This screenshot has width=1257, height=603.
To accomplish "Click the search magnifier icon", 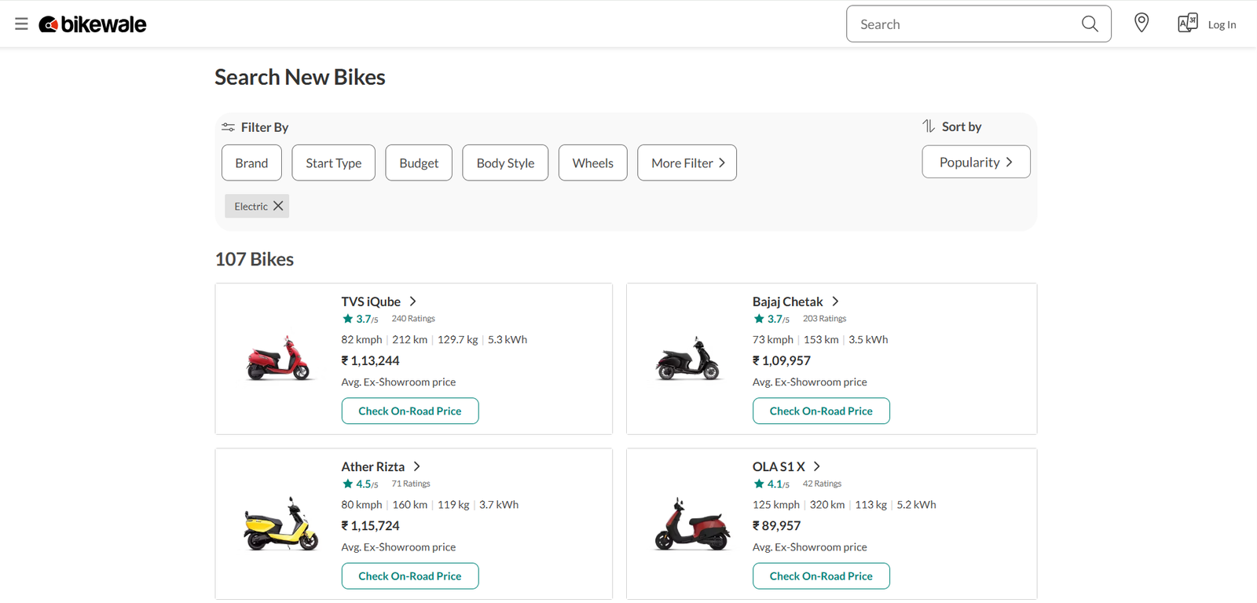I will tap(1090, 24).
